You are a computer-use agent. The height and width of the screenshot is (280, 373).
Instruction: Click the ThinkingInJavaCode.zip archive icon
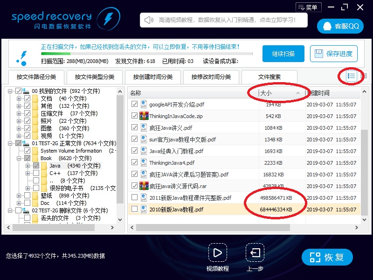point(144,116)
